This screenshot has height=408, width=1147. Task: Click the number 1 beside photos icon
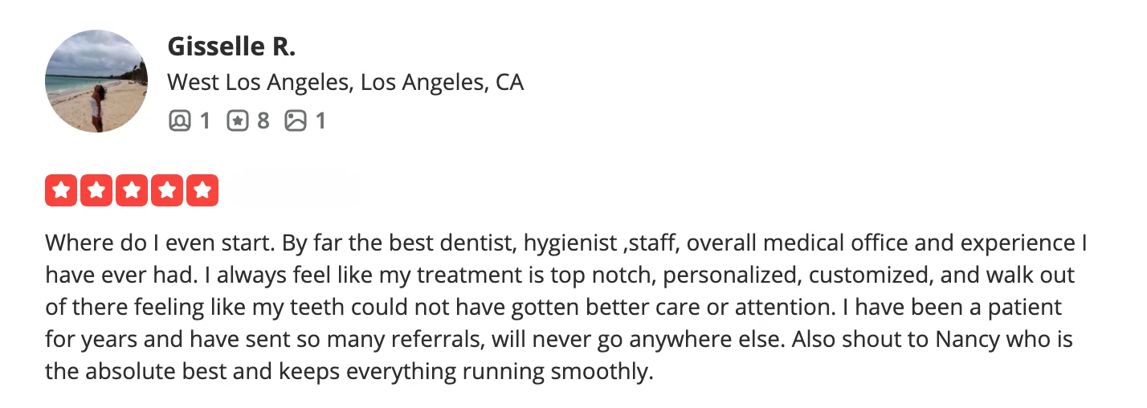320,121
